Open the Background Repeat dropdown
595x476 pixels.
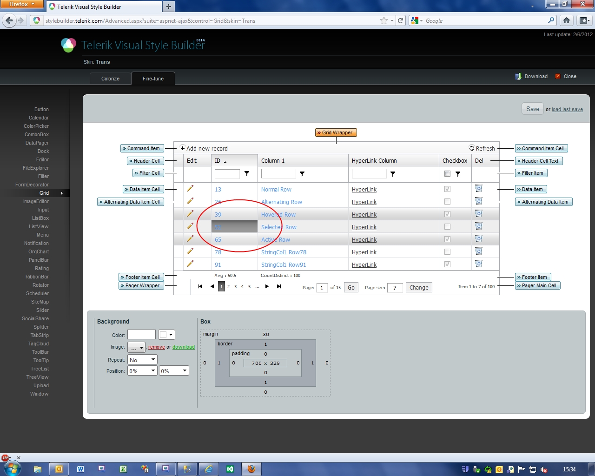(142, 359)
